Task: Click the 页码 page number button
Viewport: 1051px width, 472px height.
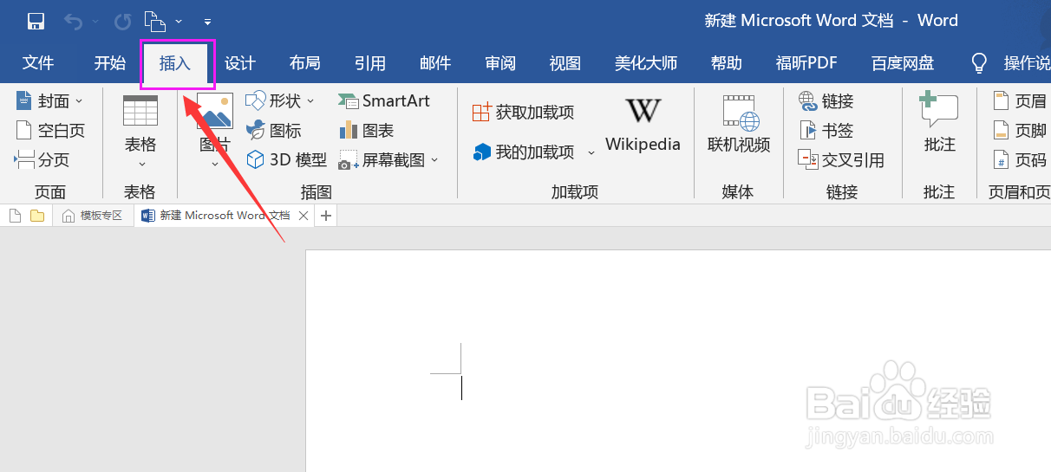Action: coord(1020,159)
